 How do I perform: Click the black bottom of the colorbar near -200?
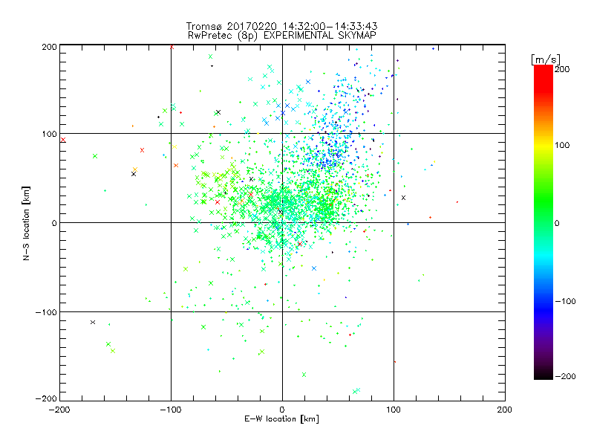544,375
